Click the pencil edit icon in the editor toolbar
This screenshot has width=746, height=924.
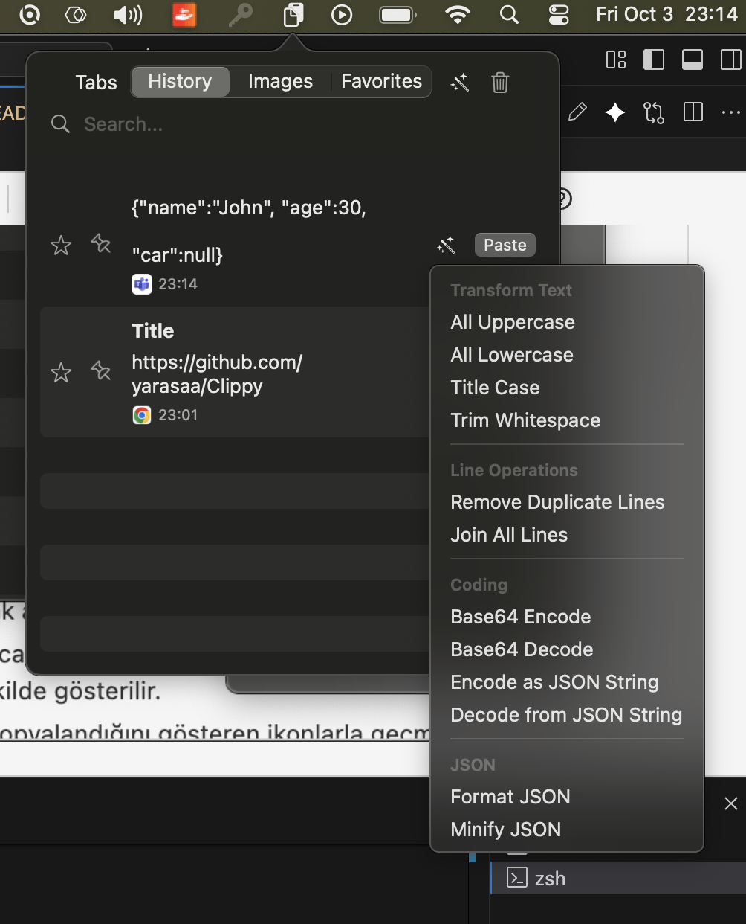tap(578, 112)
